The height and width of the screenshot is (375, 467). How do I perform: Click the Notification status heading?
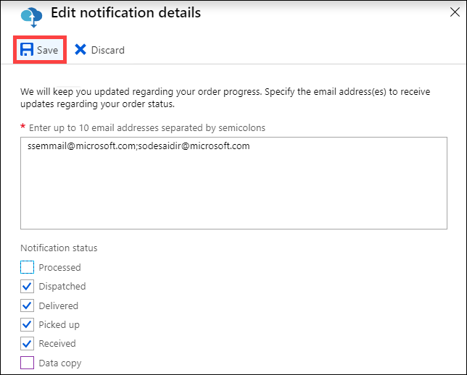pos(59,248)
